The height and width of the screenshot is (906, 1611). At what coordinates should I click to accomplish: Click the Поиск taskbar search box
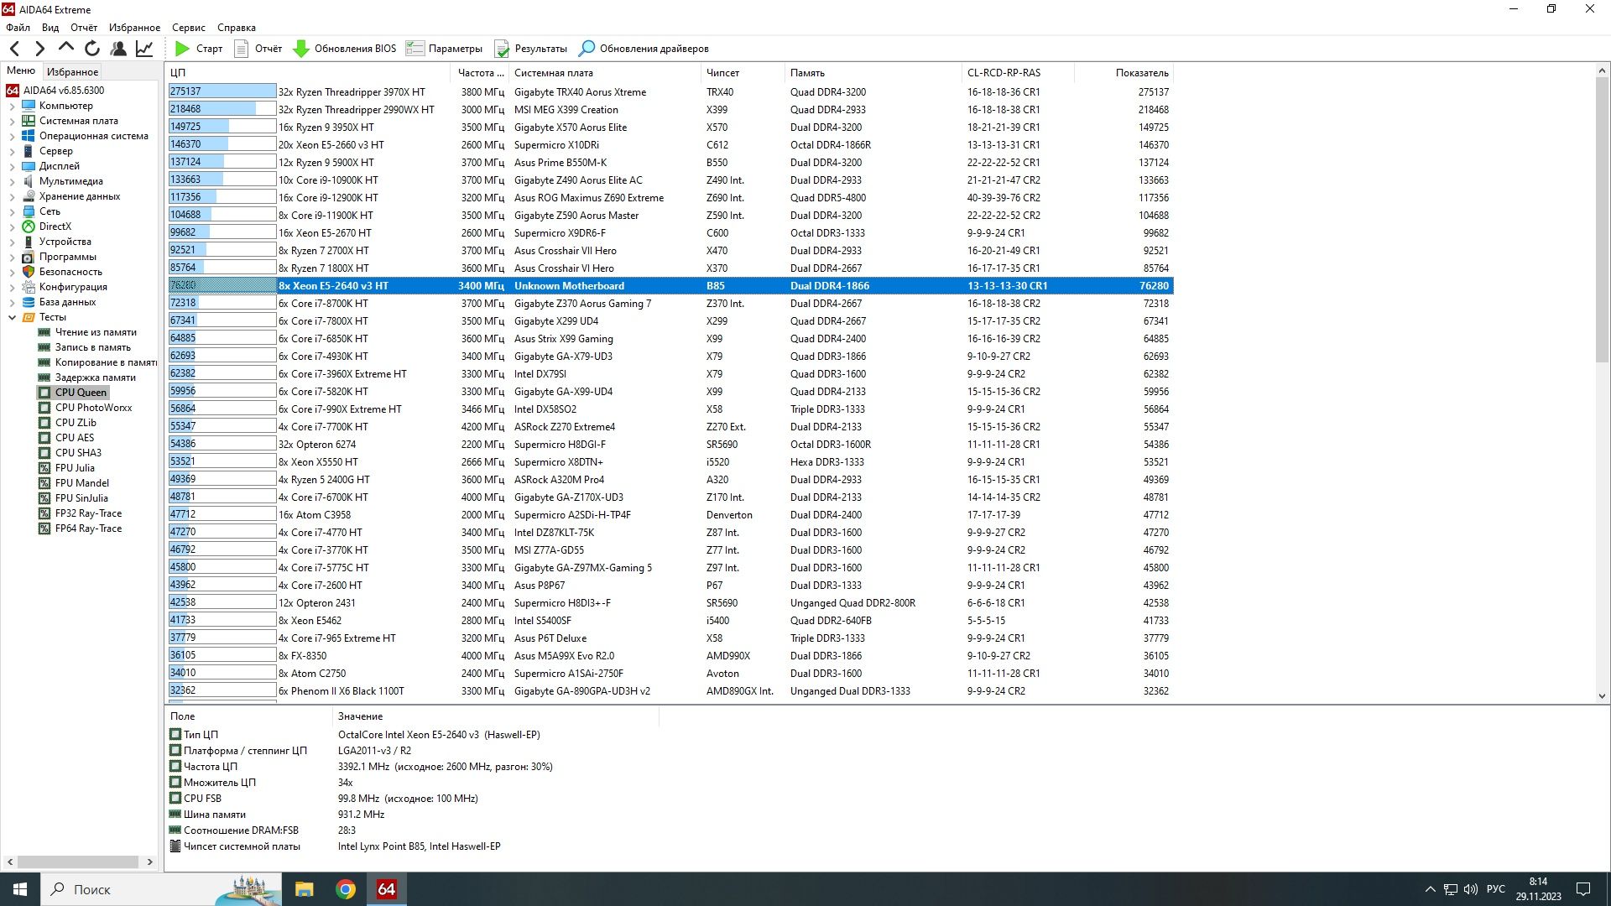click(159, 889)
